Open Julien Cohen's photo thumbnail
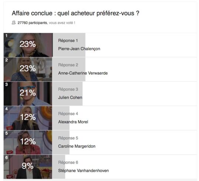 [x=28, y=94]
